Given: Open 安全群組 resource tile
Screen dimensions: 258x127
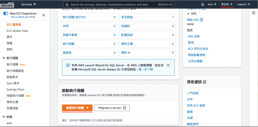Looking at the screenshot, I should (147, 17).
